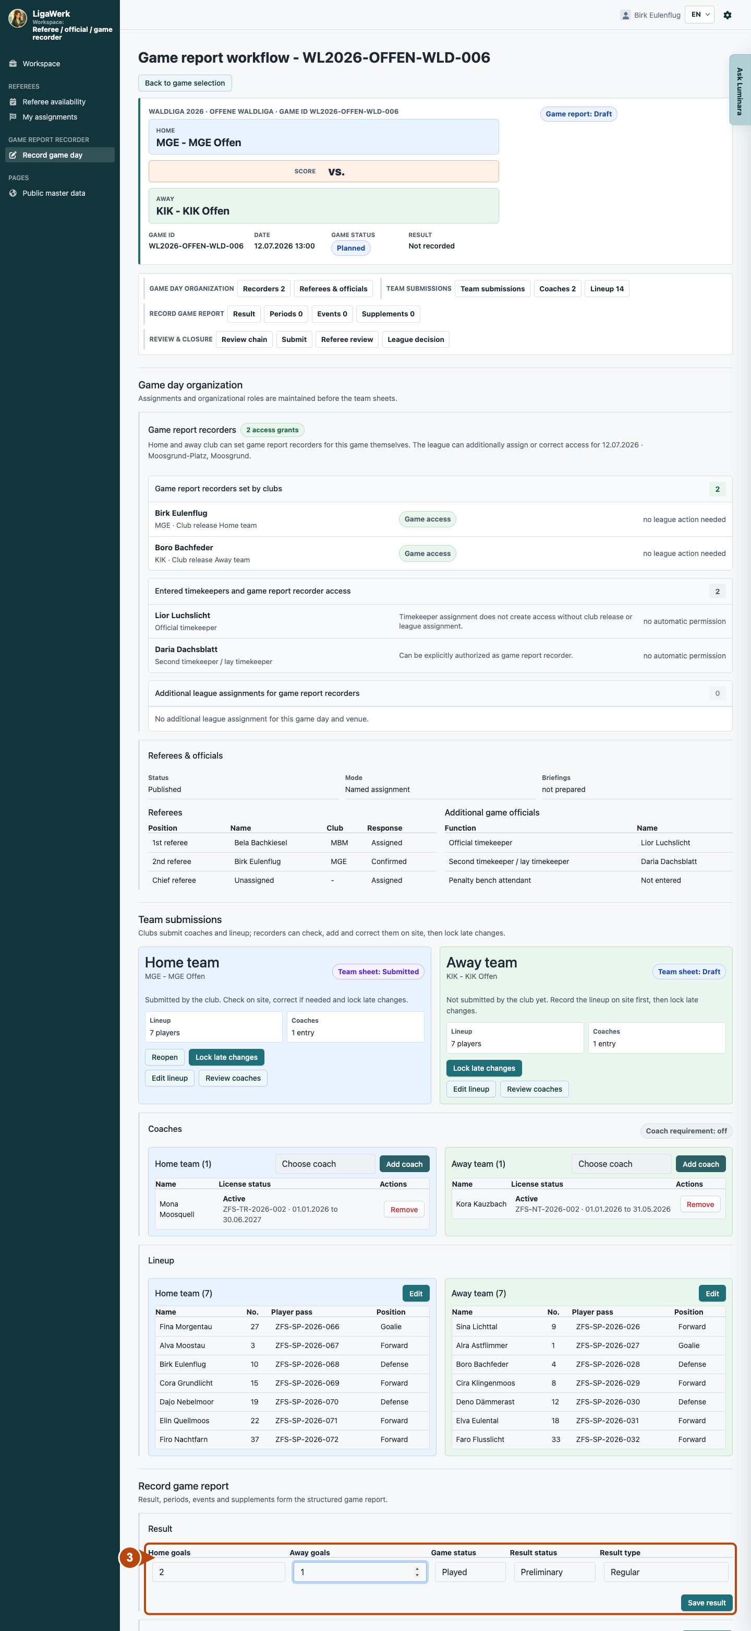Click the Game report: Draft status badge
The image size is (751, 1631).
[578, 114]
